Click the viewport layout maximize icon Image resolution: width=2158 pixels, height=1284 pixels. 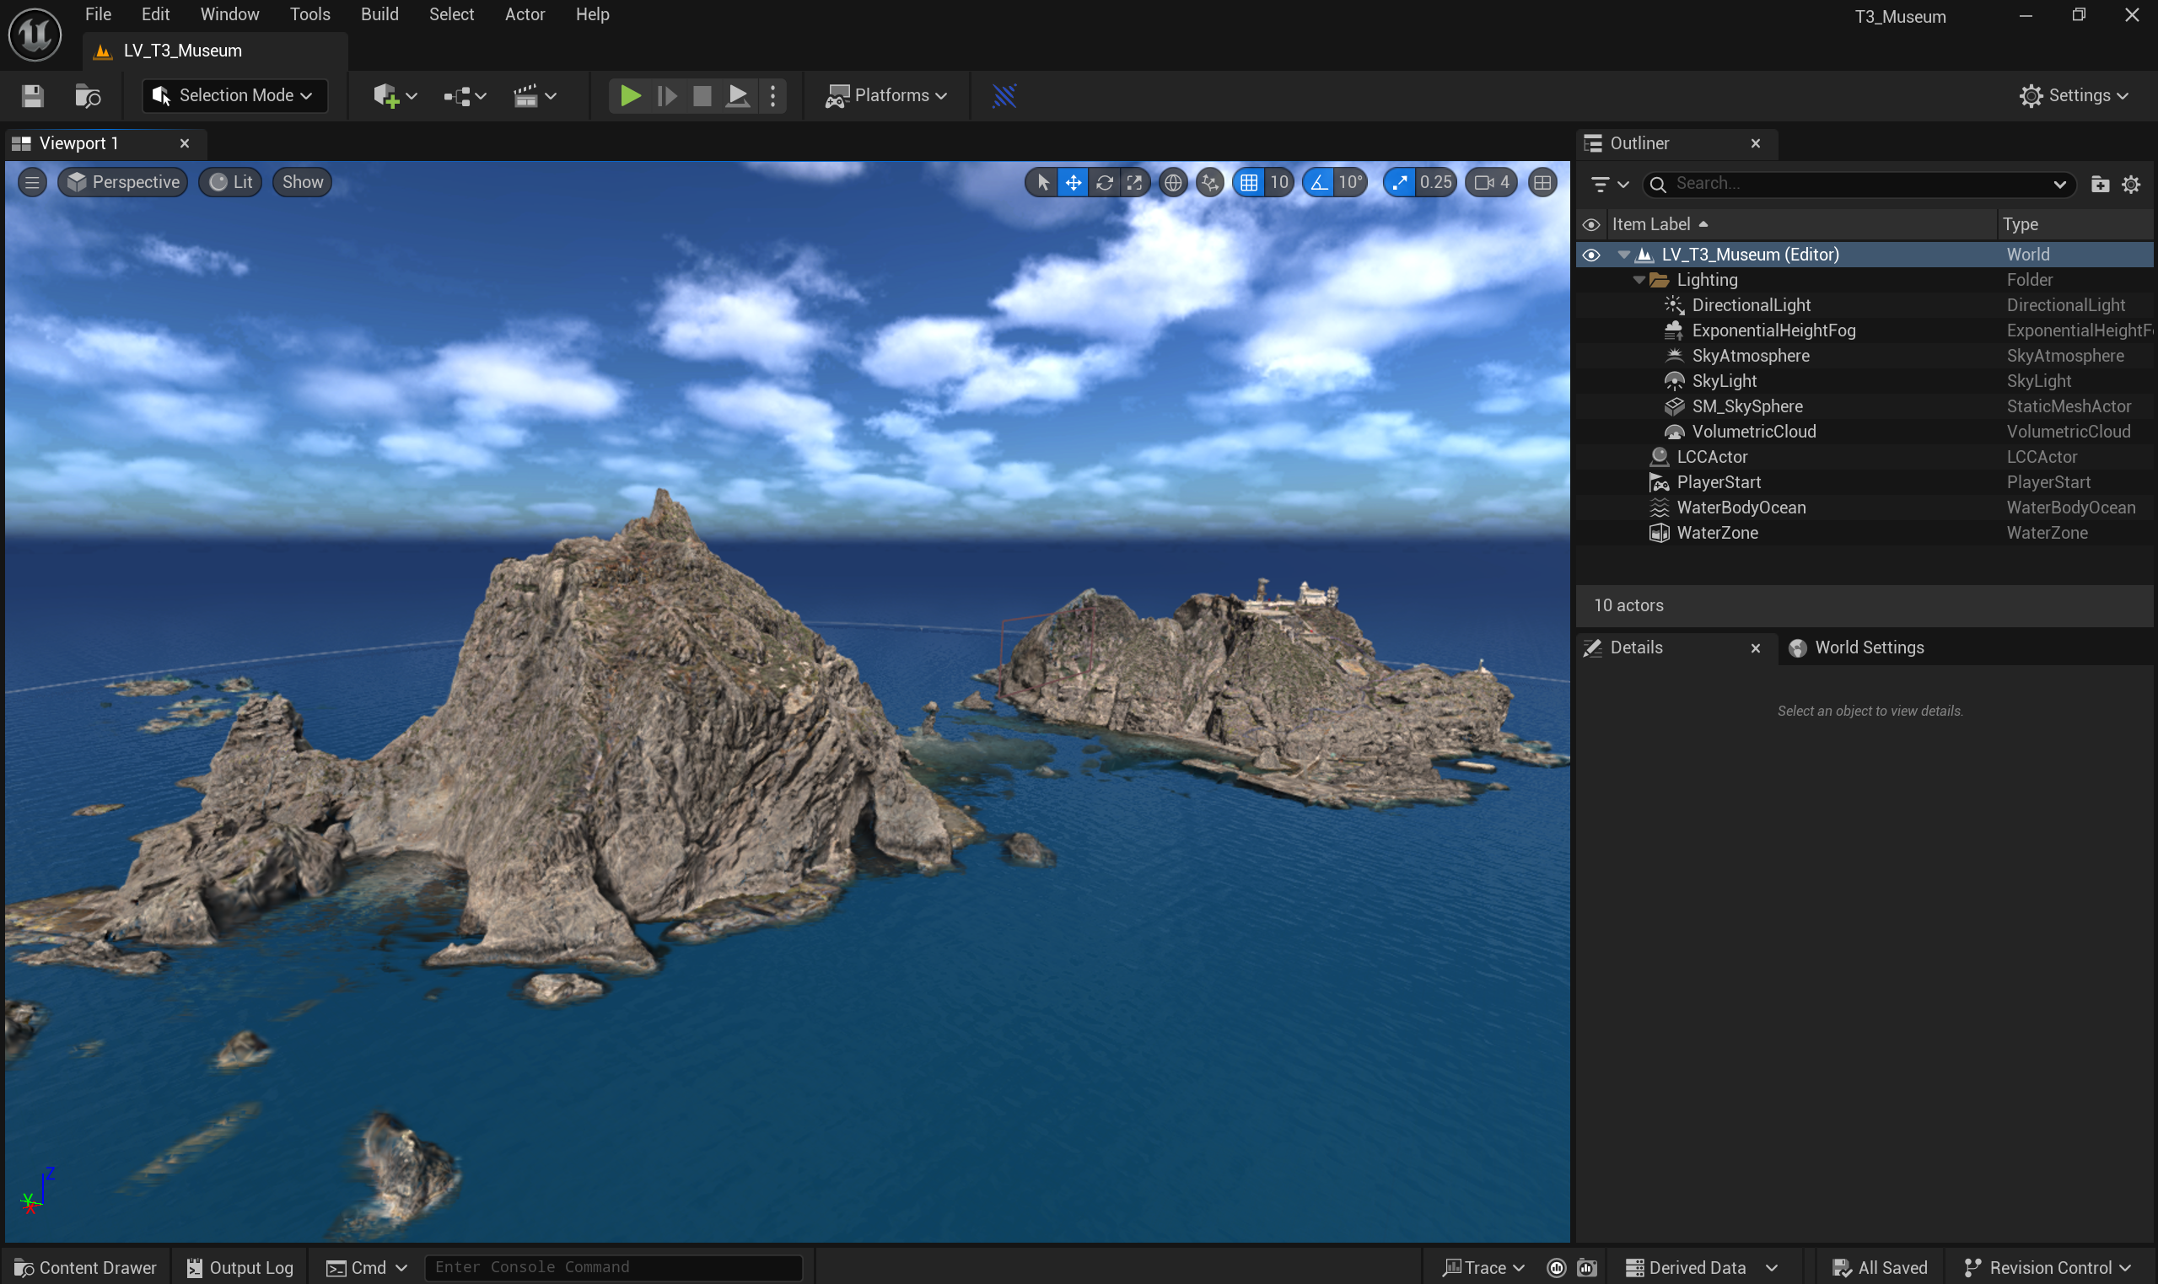1542,183
